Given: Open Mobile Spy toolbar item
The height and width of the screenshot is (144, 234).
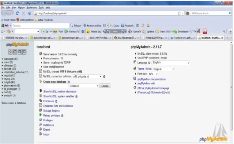Looking at the screenshot, I should click(94, 32).
